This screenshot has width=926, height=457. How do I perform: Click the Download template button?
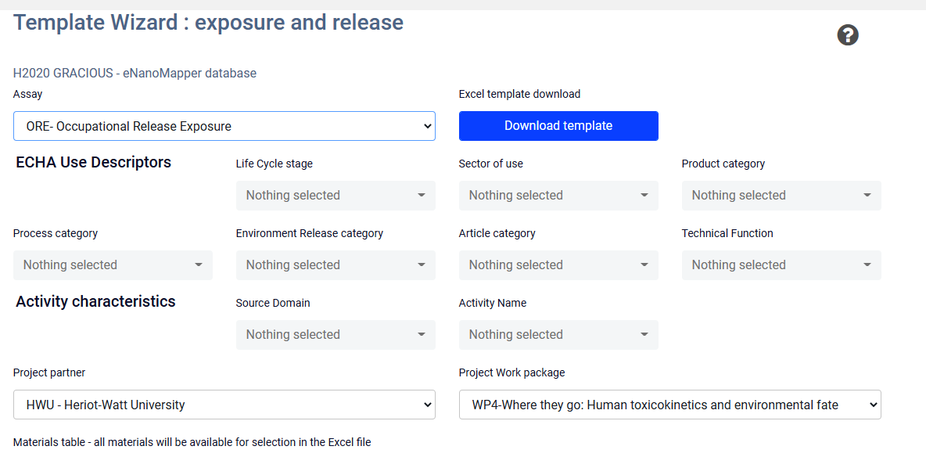pos(558,126)
